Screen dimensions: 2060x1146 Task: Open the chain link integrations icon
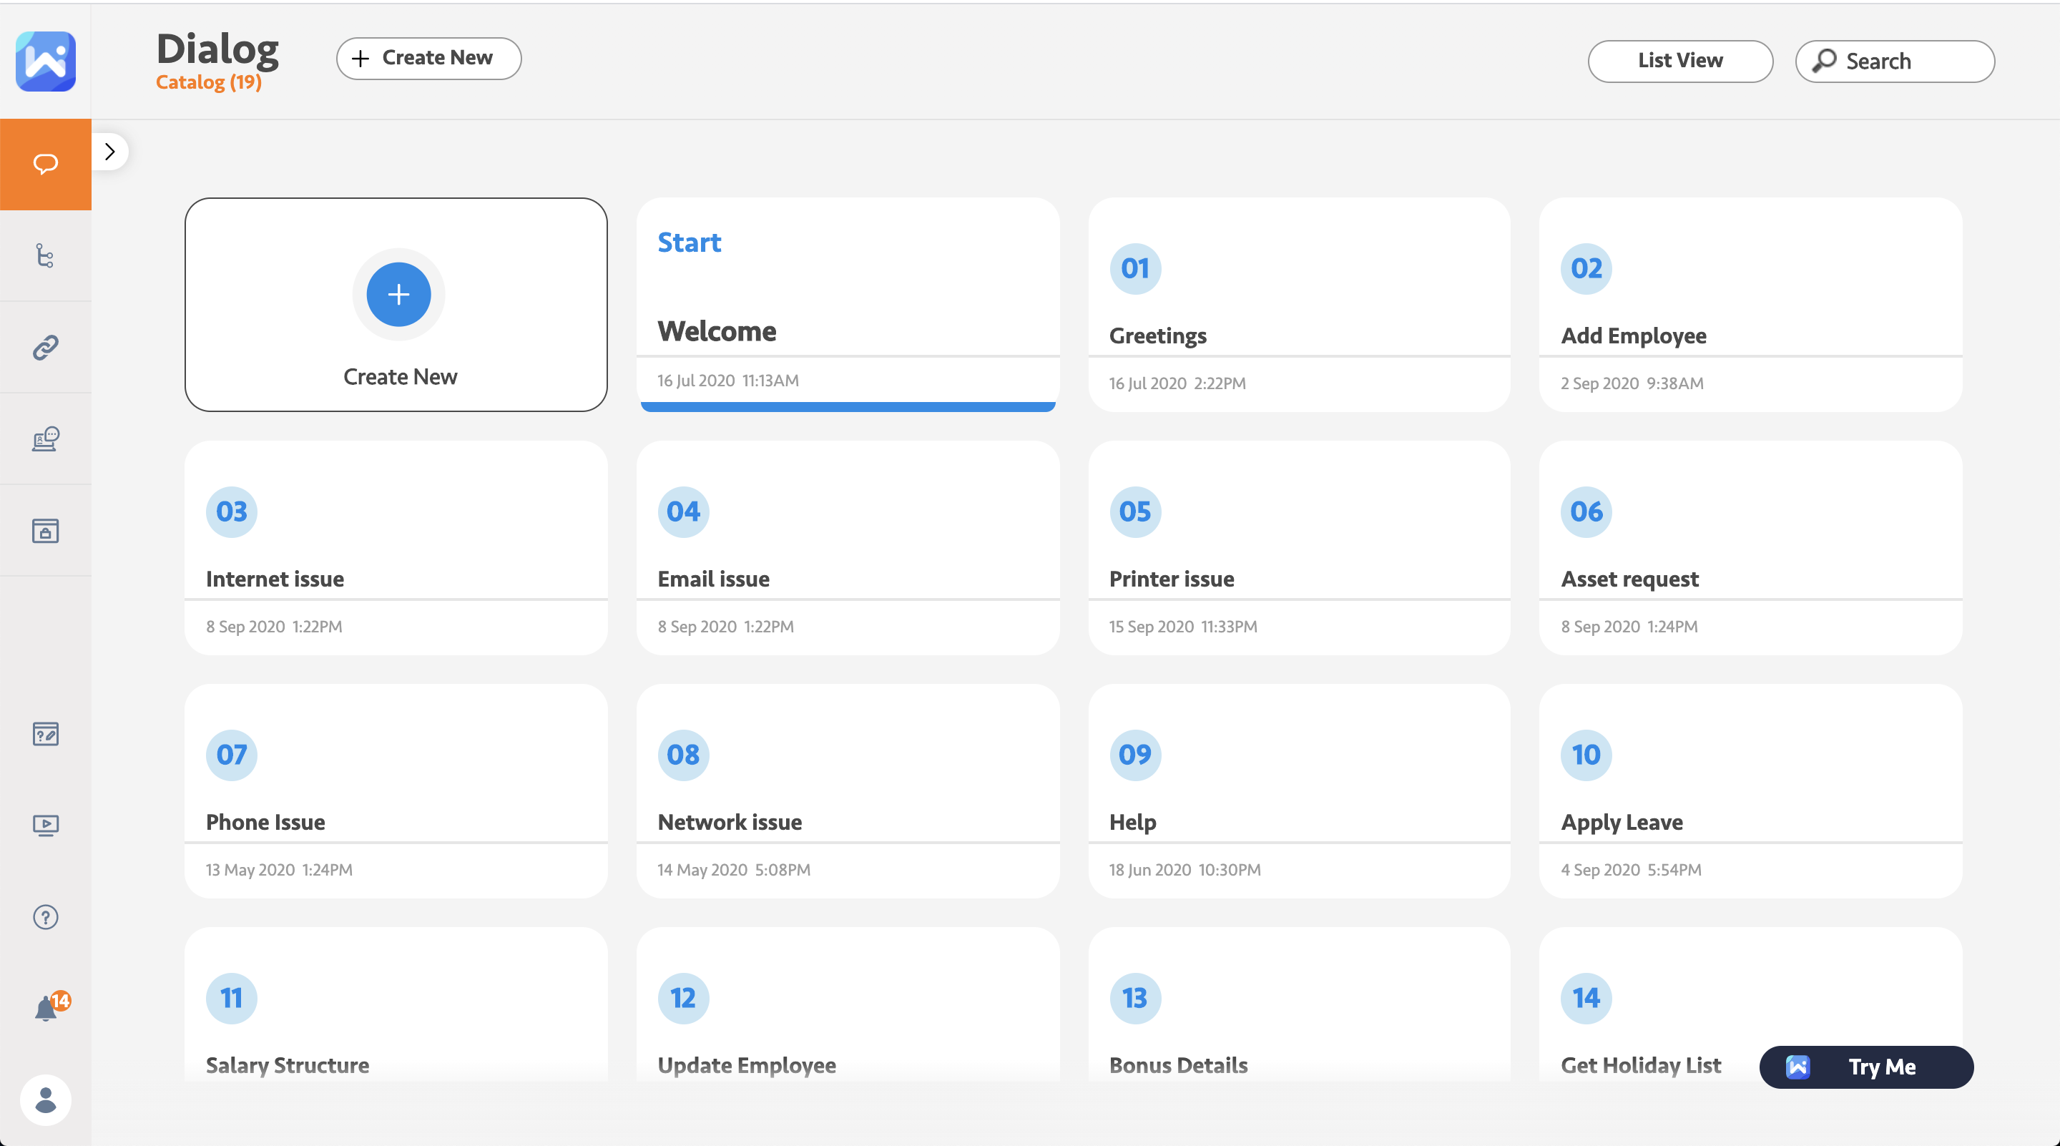pos(46,347)
